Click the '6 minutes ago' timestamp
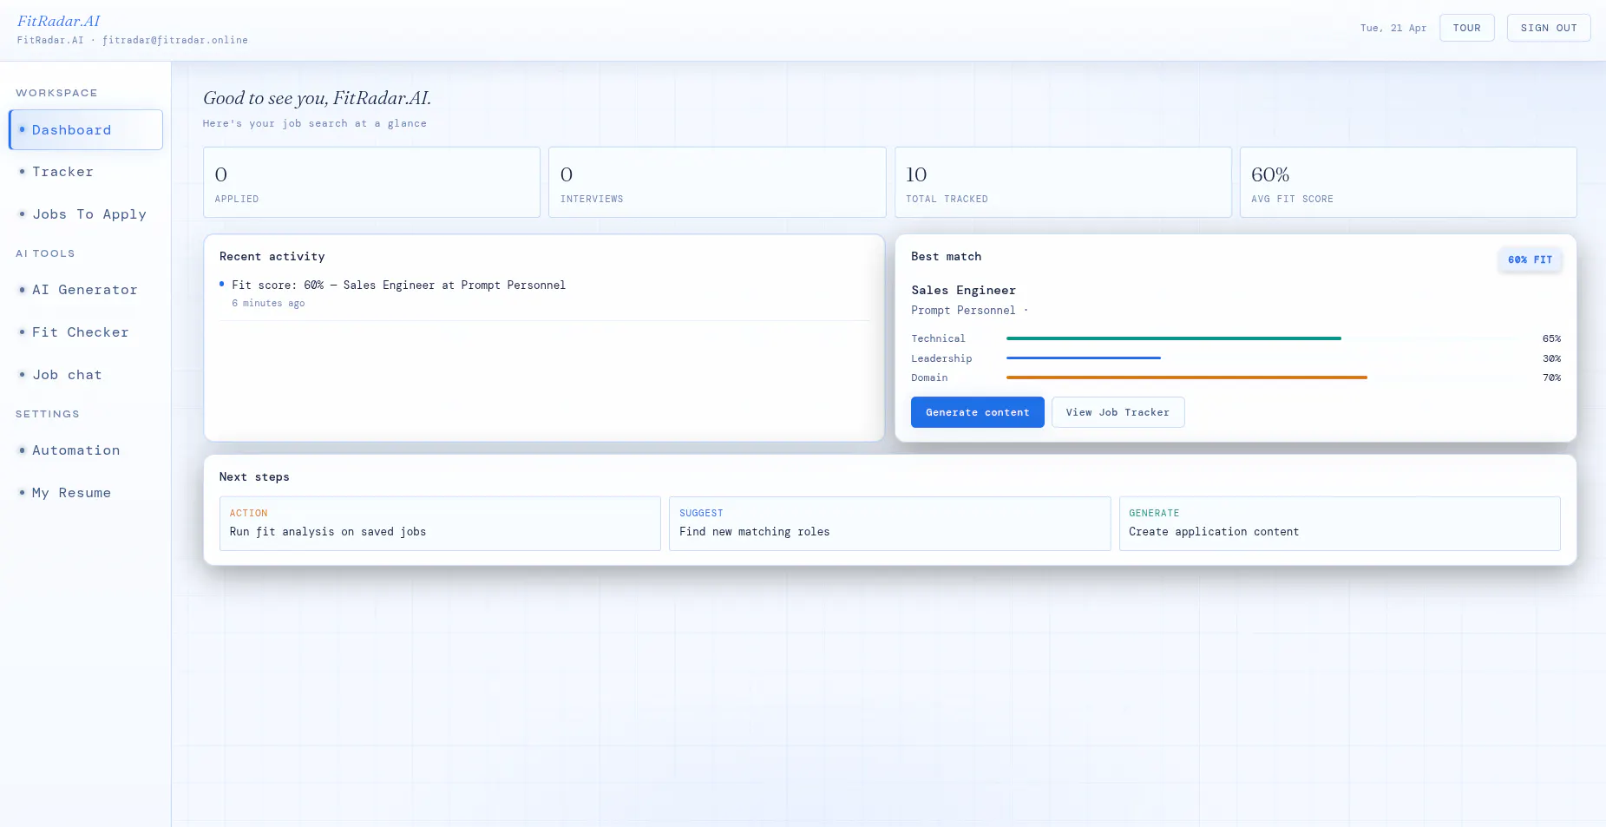This screenshot has height=827, width=1606. coord(268,303)
